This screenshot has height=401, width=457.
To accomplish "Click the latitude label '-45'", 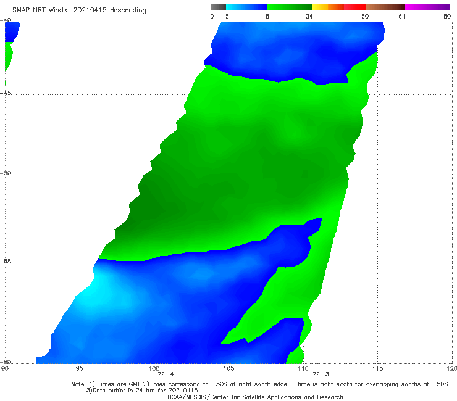I will pyautogui.click(x=6, y=93).
